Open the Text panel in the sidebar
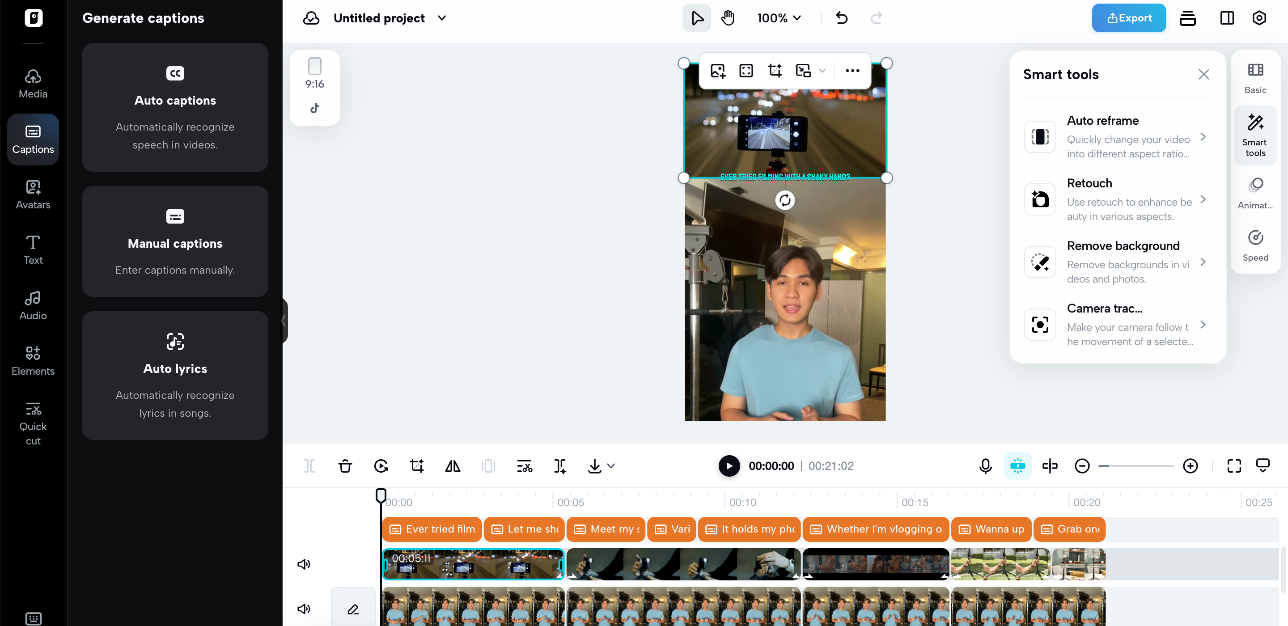This screenshot has width=1288, height=626. [x=33, y=250]
